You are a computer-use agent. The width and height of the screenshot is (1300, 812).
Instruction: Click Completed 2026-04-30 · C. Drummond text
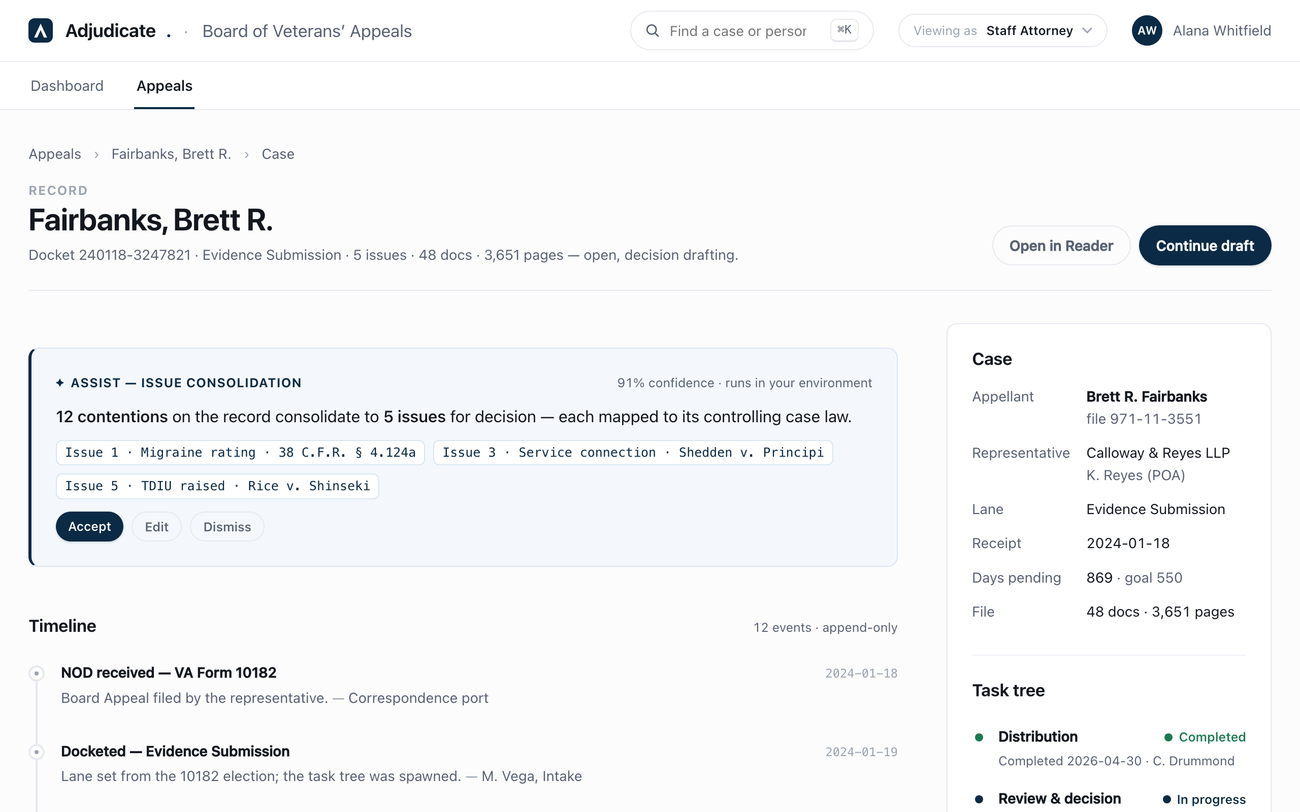pyautogui.click(x=1116, y=761)
